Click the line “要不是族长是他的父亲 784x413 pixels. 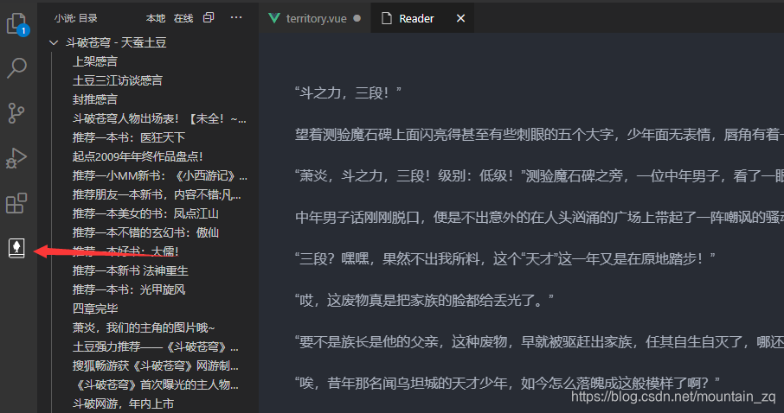click(x=539, y=341)
